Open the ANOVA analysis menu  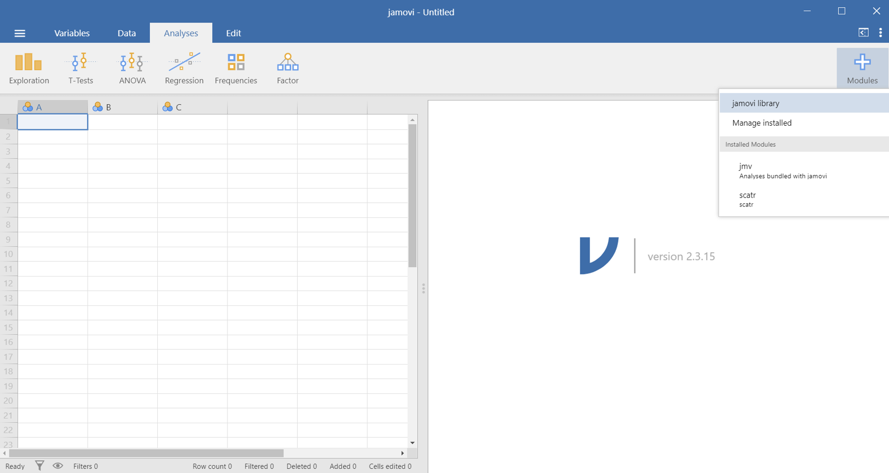click(132, 68)
